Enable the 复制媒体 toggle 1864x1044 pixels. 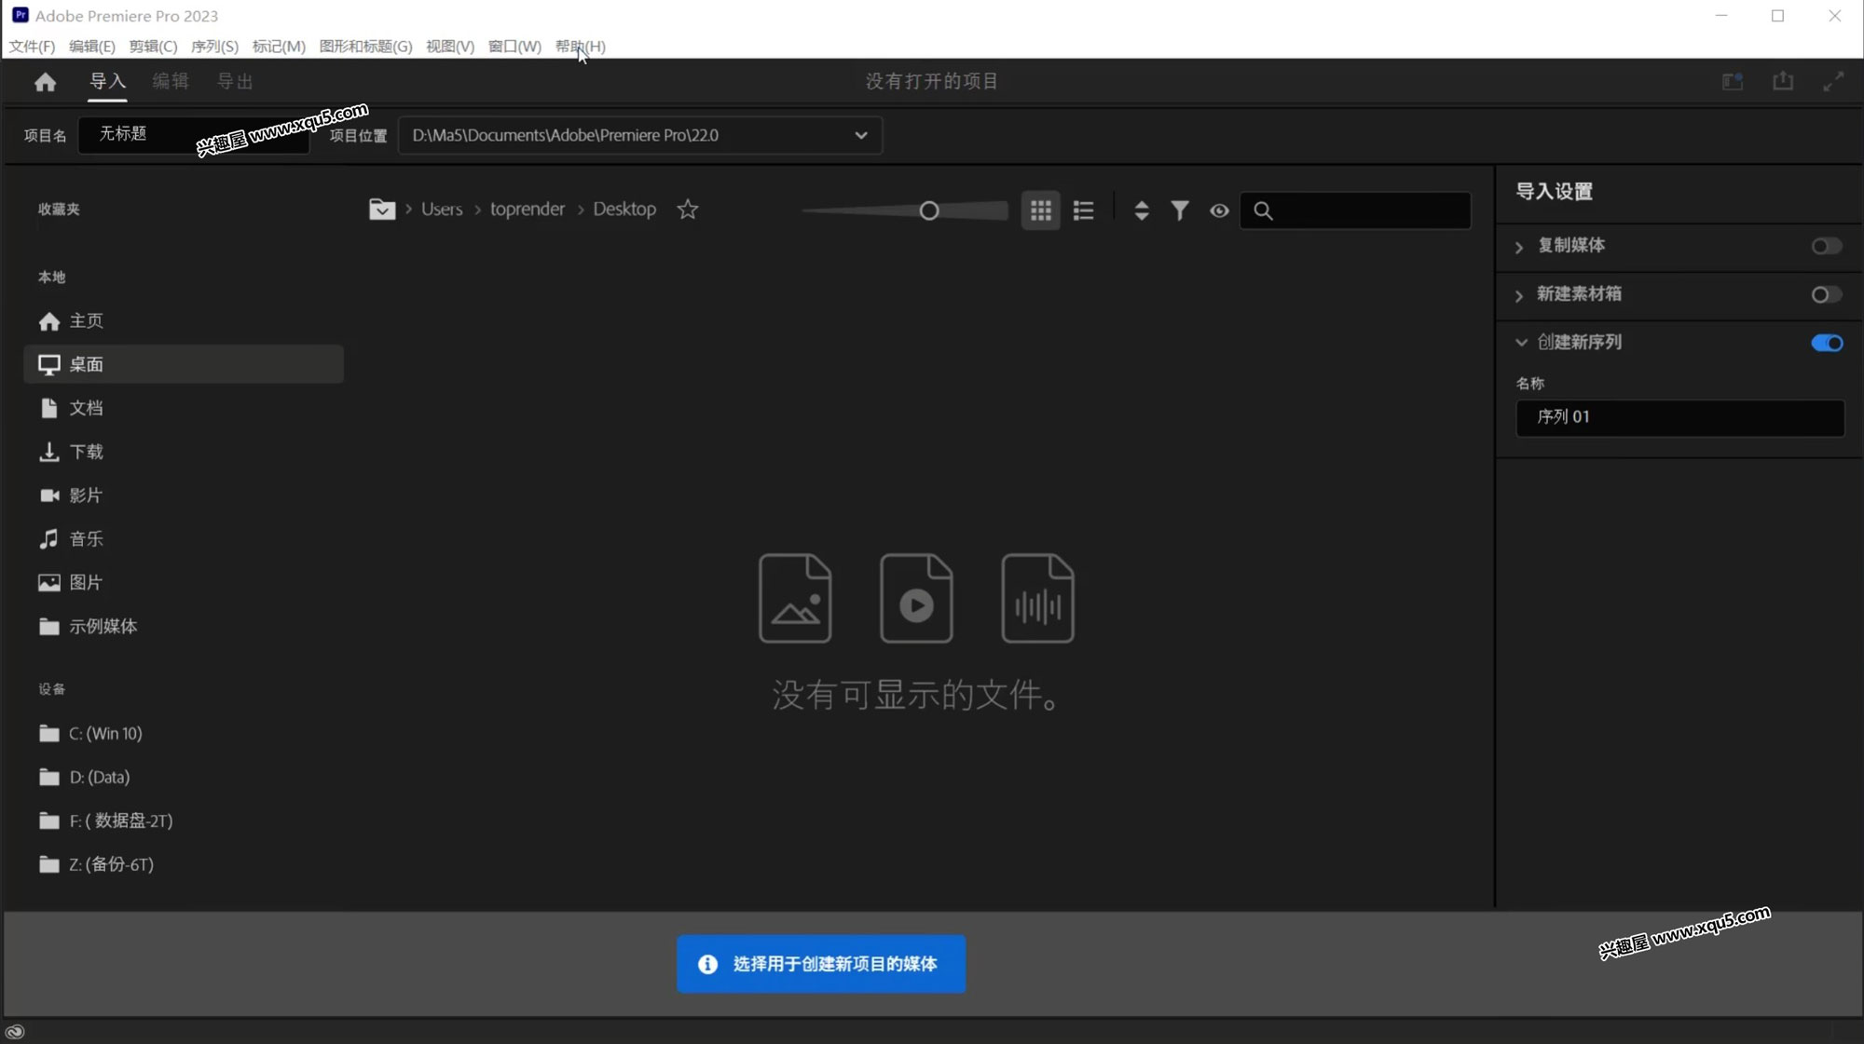(x=1826, y=246)
